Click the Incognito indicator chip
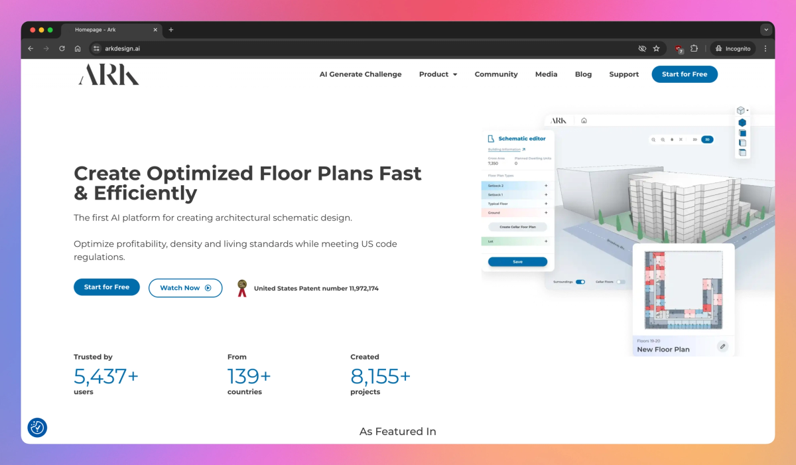 [x=733, y=48]
